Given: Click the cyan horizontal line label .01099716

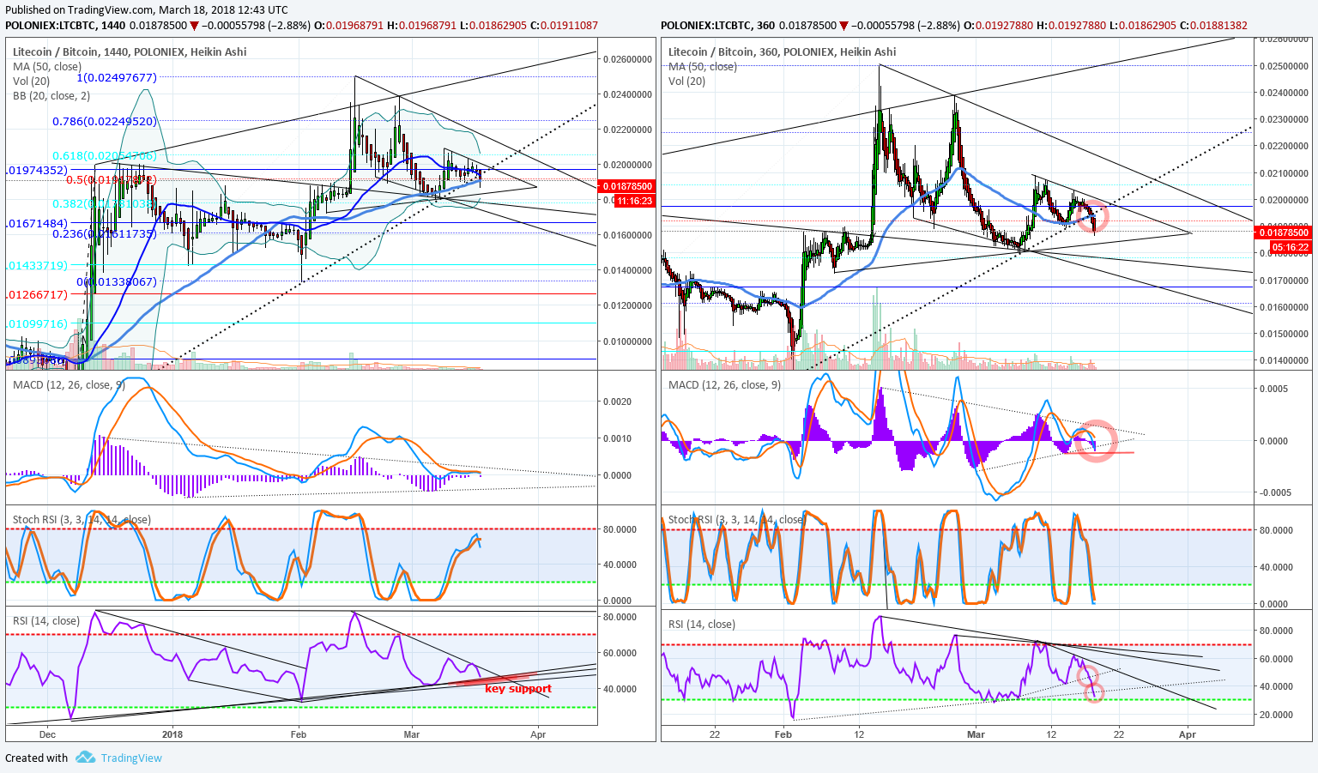Looking at the screenshot, I should click(37, 323).
